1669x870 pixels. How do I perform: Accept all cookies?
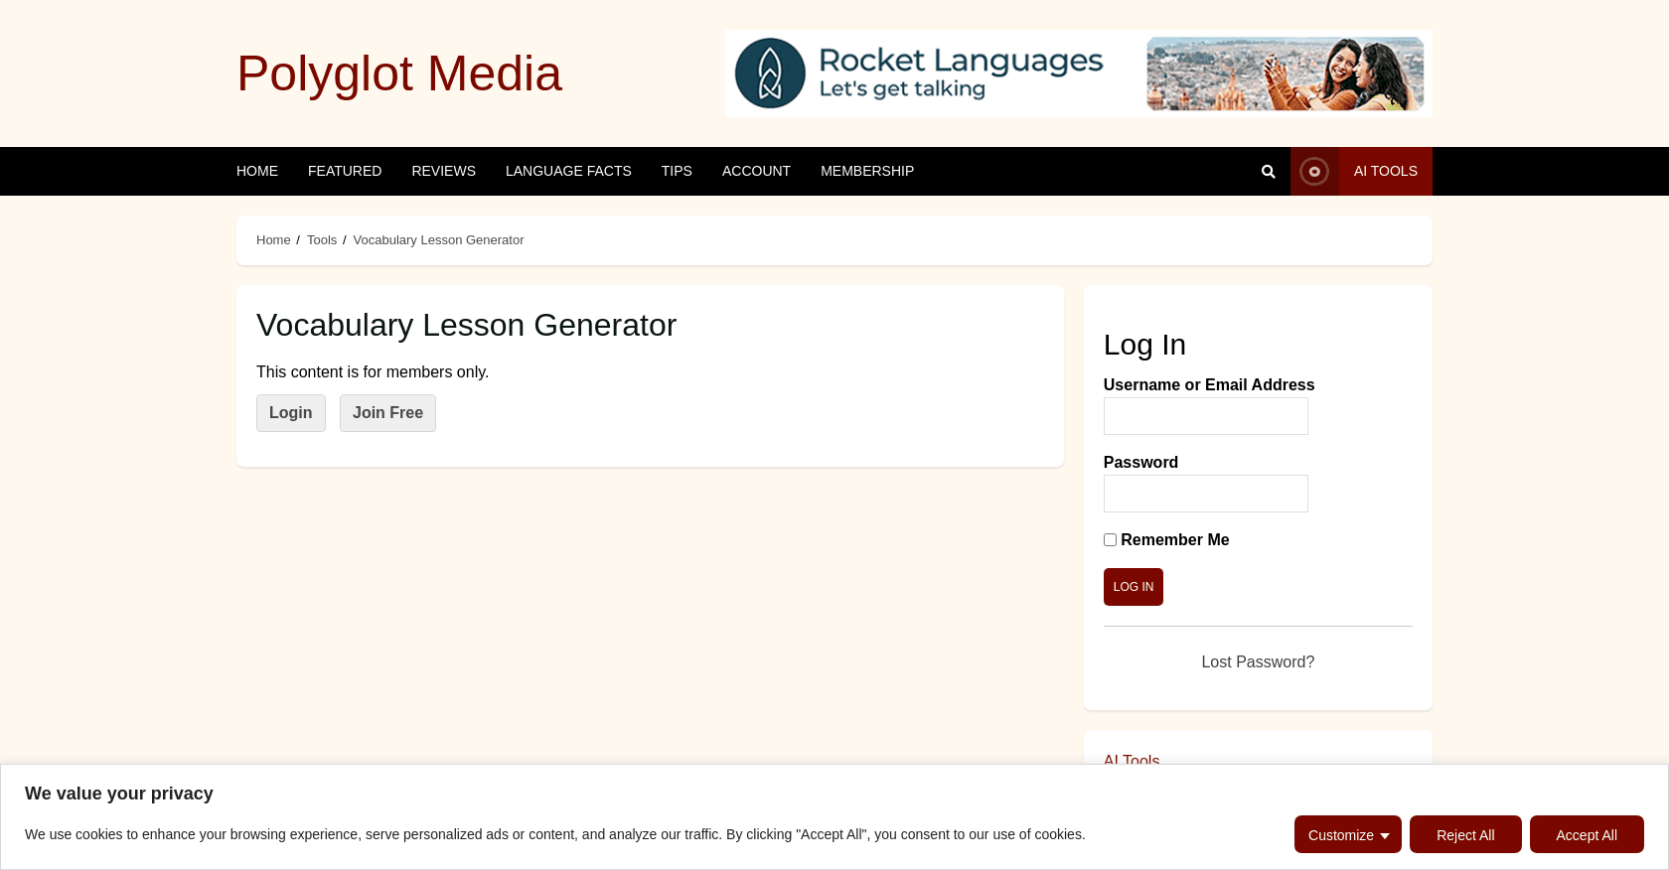1586,835
